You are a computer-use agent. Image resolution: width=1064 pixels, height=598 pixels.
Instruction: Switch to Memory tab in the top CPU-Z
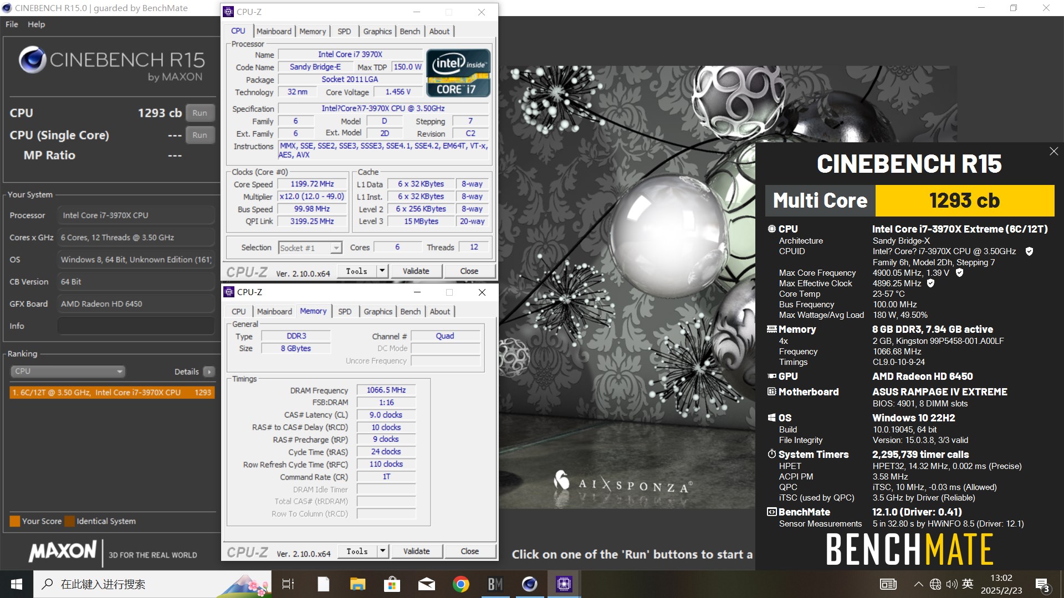(313, 32)
